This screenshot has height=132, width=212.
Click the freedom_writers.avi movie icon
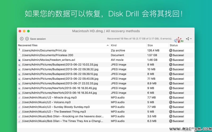pos(19,60)
